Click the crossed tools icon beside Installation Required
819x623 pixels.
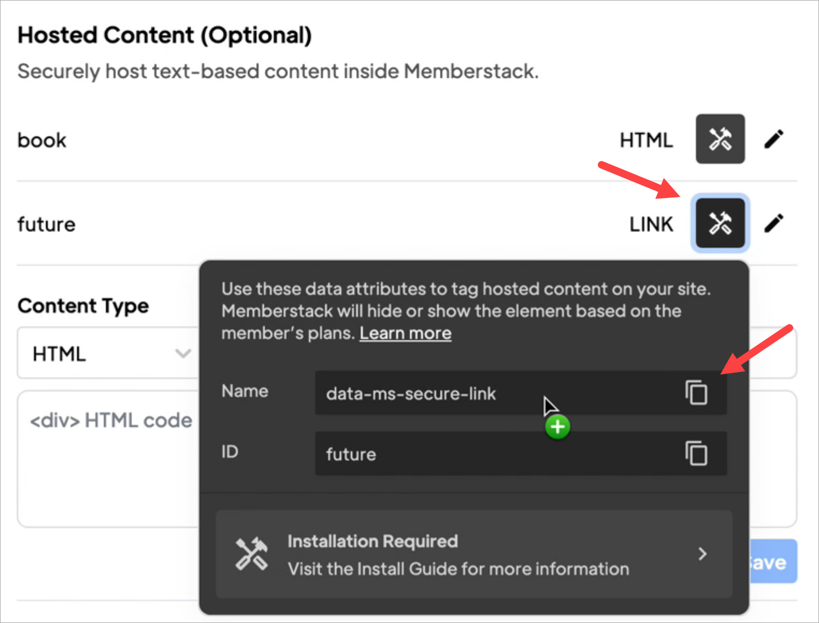(x=251, y=554)
